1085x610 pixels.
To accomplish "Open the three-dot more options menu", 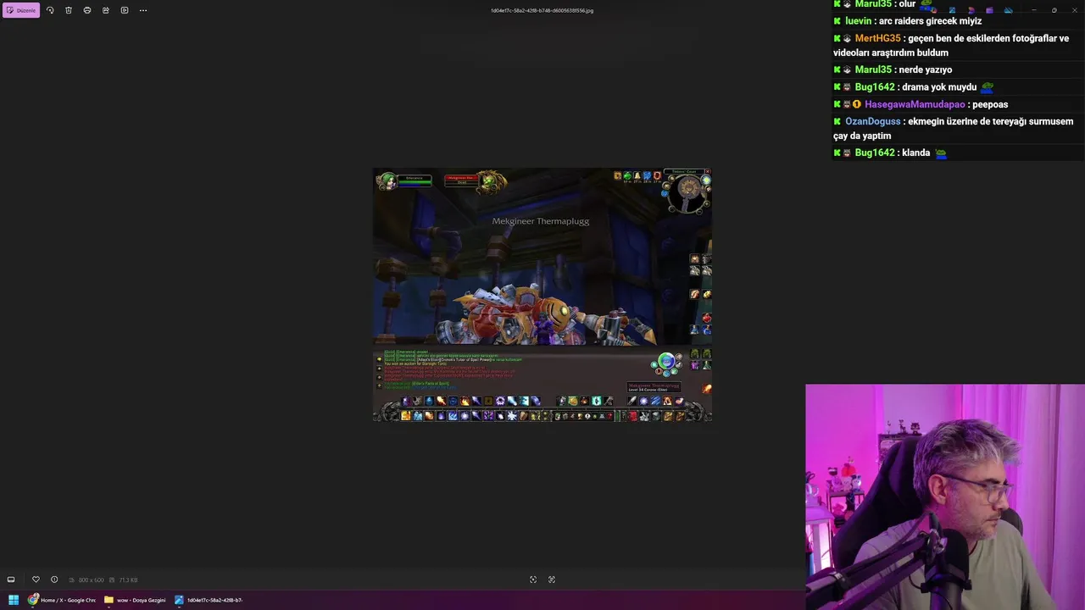I will (x=143, y=10).
